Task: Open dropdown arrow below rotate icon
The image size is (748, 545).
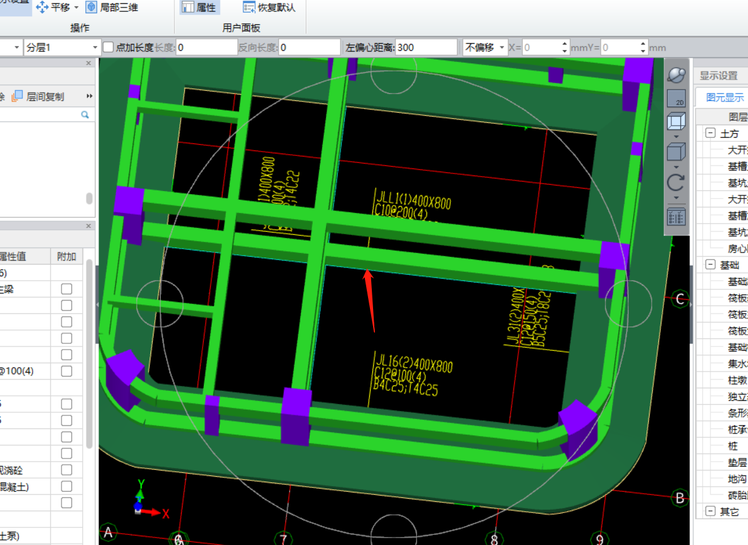Action: click(676, 198)
